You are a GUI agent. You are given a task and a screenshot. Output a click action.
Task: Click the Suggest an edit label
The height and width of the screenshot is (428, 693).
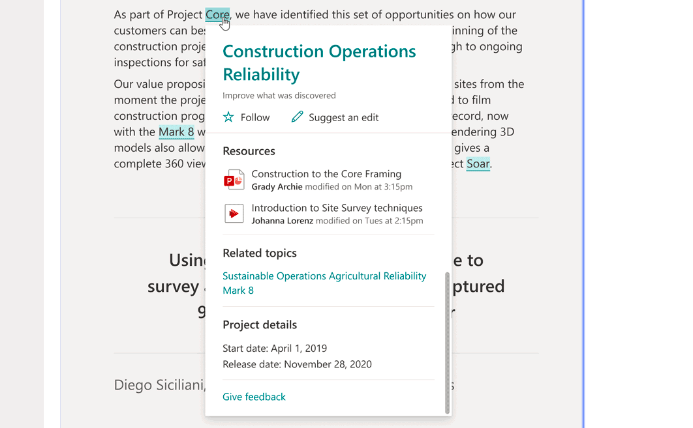tap(343, 117)
